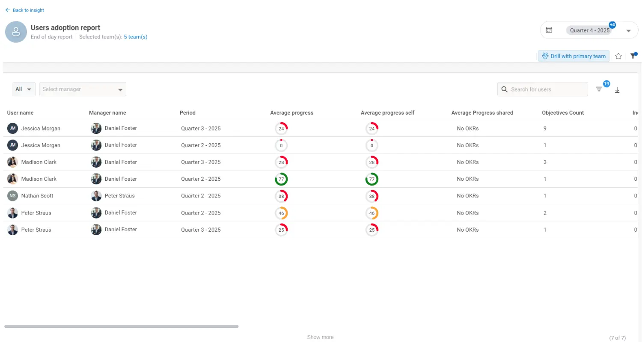642x342 pixels.
Task: Click the Drill with primary team button
Action: [x=574, y=56]
